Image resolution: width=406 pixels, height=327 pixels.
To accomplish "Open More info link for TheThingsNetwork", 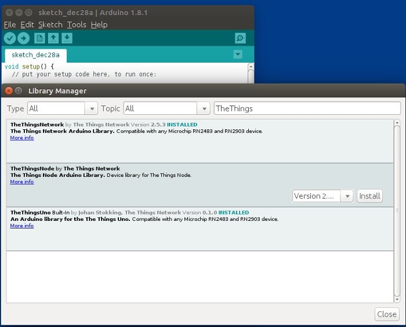I will [x=22, y=138].
